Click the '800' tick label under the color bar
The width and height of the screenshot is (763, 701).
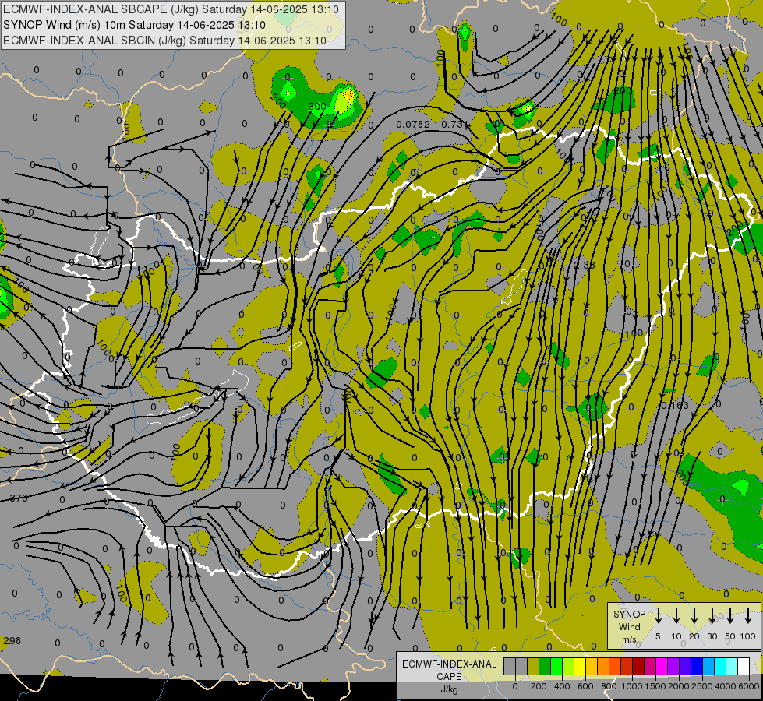tap(609, 686)
